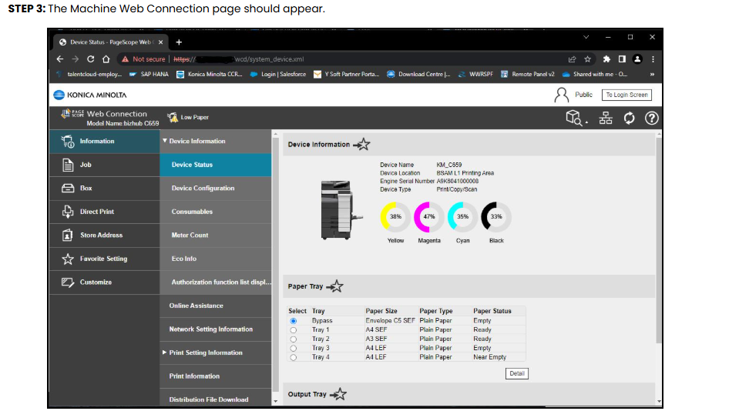Choose the Bypass tray radio button
This screenshot has height=411, width=739.
coord(293,321)
